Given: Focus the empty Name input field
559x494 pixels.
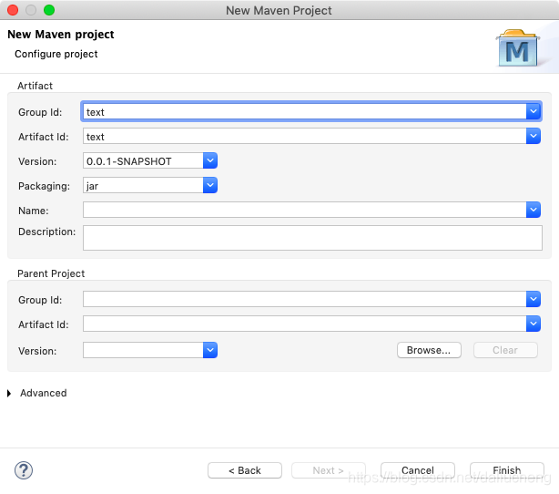Looking at the screenshot, I should pos(304,211).
